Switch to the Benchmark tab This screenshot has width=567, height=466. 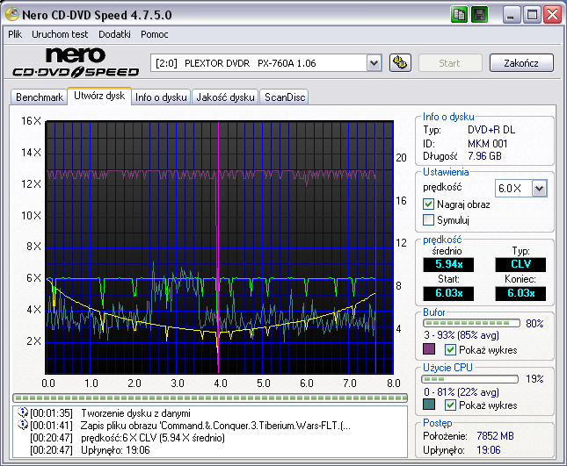[x=40, y=97]
